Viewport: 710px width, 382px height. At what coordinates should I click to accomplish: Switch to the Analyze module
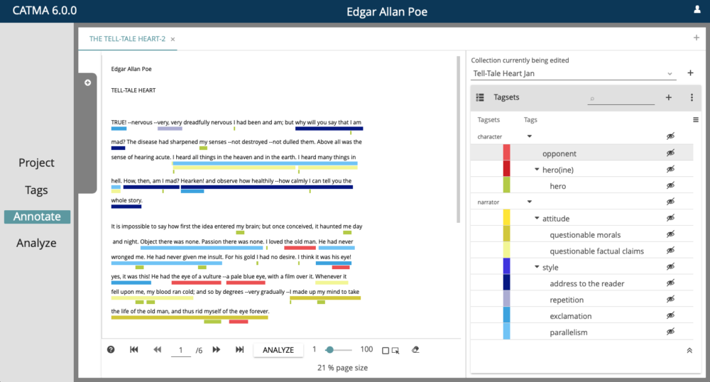(36, 243)
